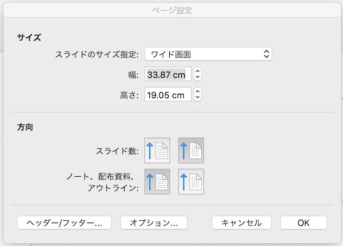
Task: Click the height field 19.05 cm
Action: click(x=167, y=94)
